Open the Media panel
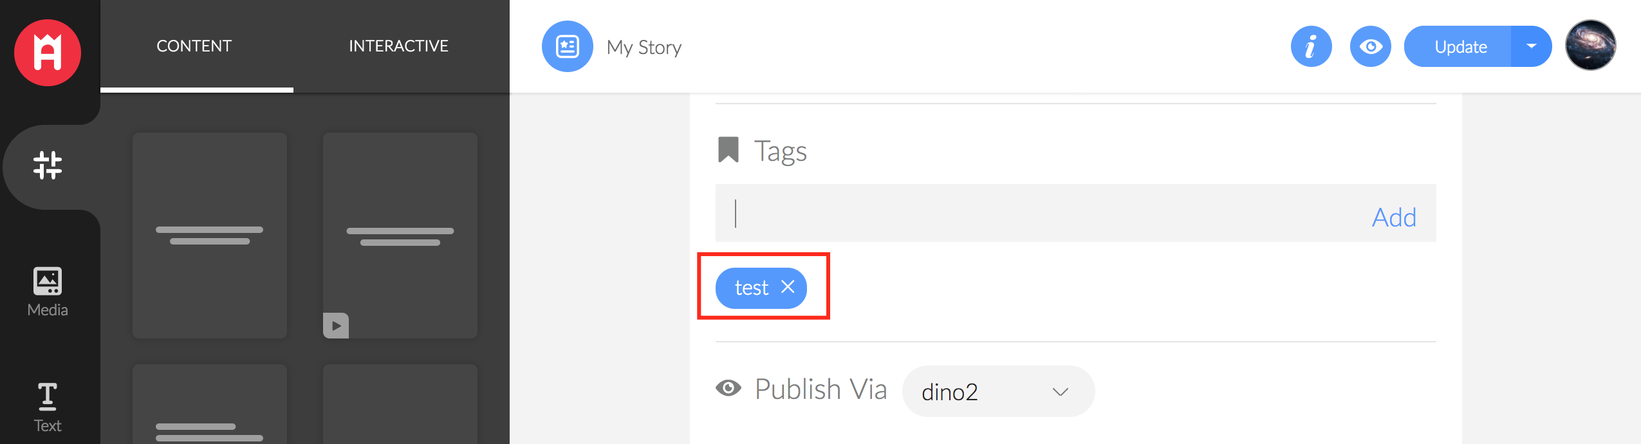This screenshot has width=1641, height=444. pyautogui.click(x=48, y=291)
